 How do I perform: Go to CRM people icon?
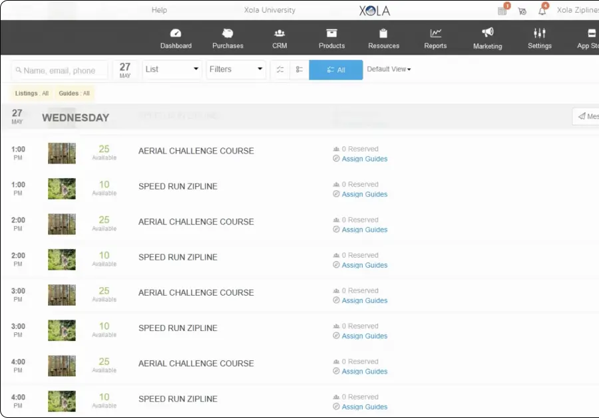280,33
